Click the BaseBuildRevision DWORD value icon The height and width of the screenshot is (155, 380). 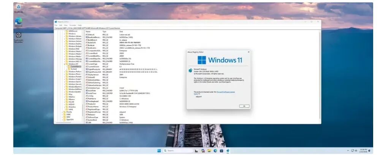point(87,37)
